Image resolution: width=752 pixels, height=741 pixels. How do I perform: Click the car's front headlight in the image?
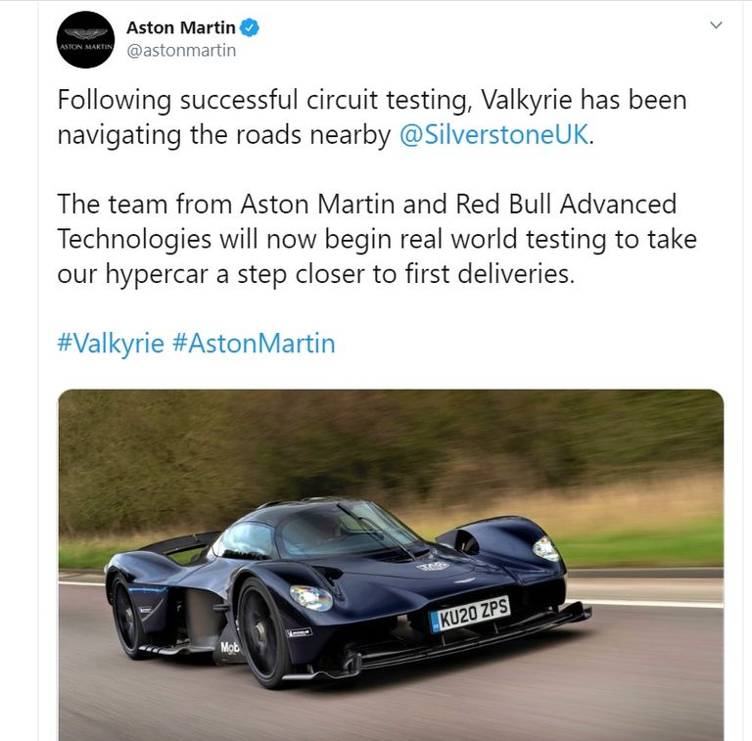tap(311, 598)
